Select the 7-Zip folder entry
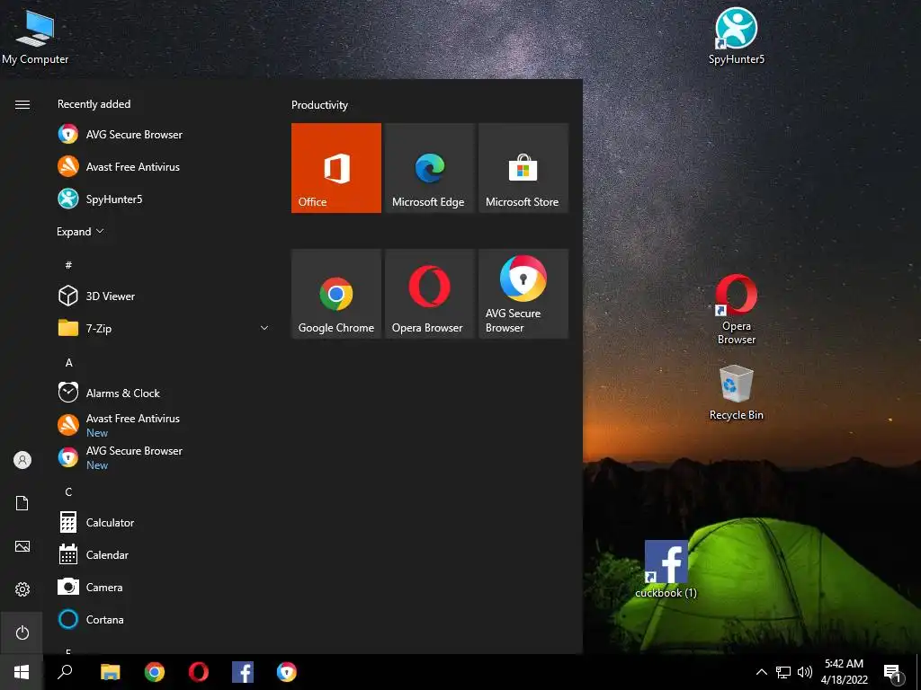Viewport: 921px width, 690px height. pos(165,328)
